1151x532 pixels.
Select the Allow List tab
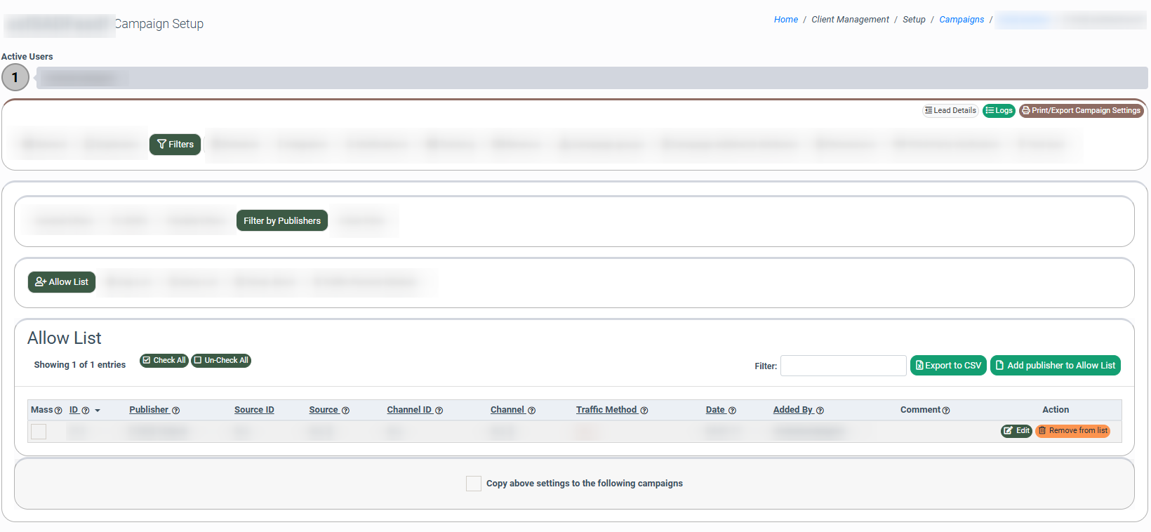62,282
